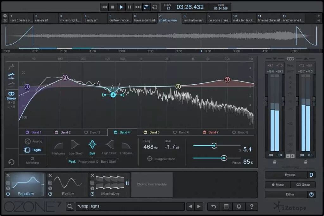Toggle Band 5 power button
324x216 pixels.
tap(145, 132)
